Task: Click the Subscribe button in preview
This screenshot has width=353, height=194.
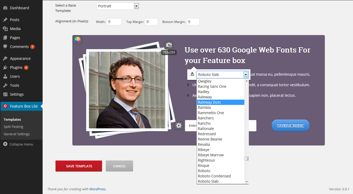Action: [x=290, y=126]
